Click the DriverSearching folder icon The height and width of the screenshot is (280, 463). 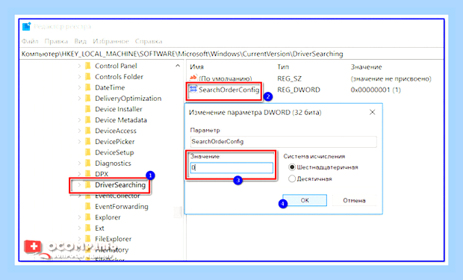[x=87, y=185]
